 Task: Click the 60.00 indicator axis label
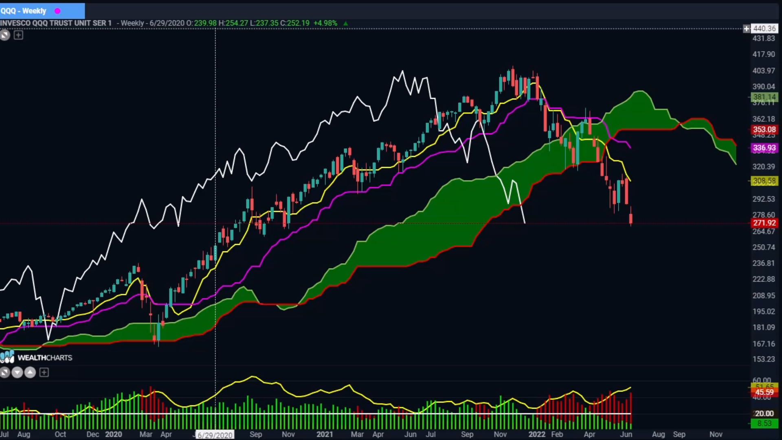point(762,380)
